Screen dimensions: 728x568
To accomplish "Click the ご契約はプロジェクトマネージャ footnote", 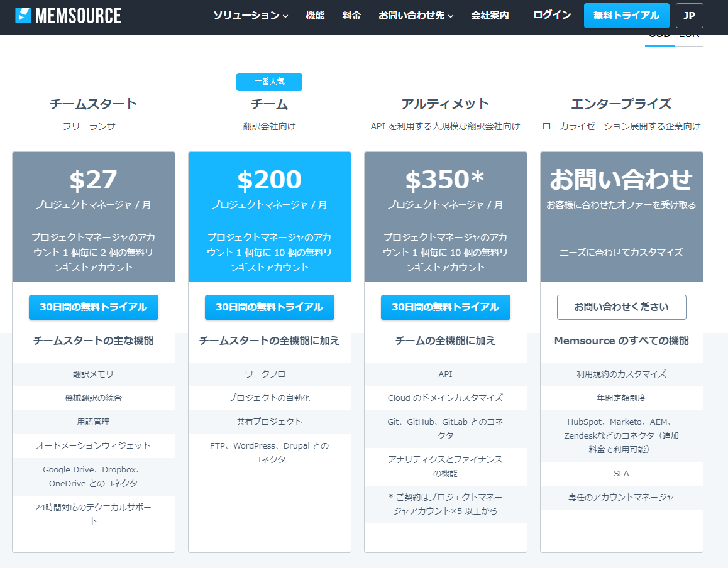I will 445,504.
